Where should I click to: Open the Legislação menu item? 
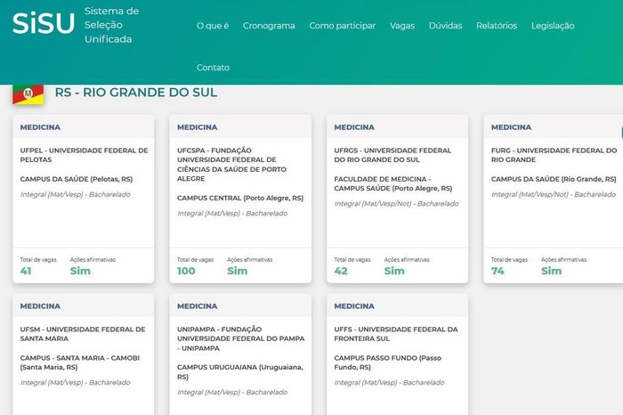(553, 26)
